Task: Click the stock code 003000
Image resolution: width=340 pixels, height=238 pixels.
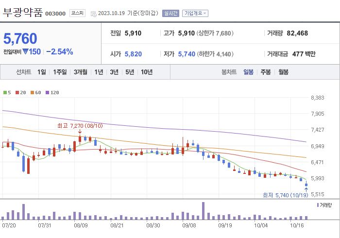Action: (x=55, y=14)
